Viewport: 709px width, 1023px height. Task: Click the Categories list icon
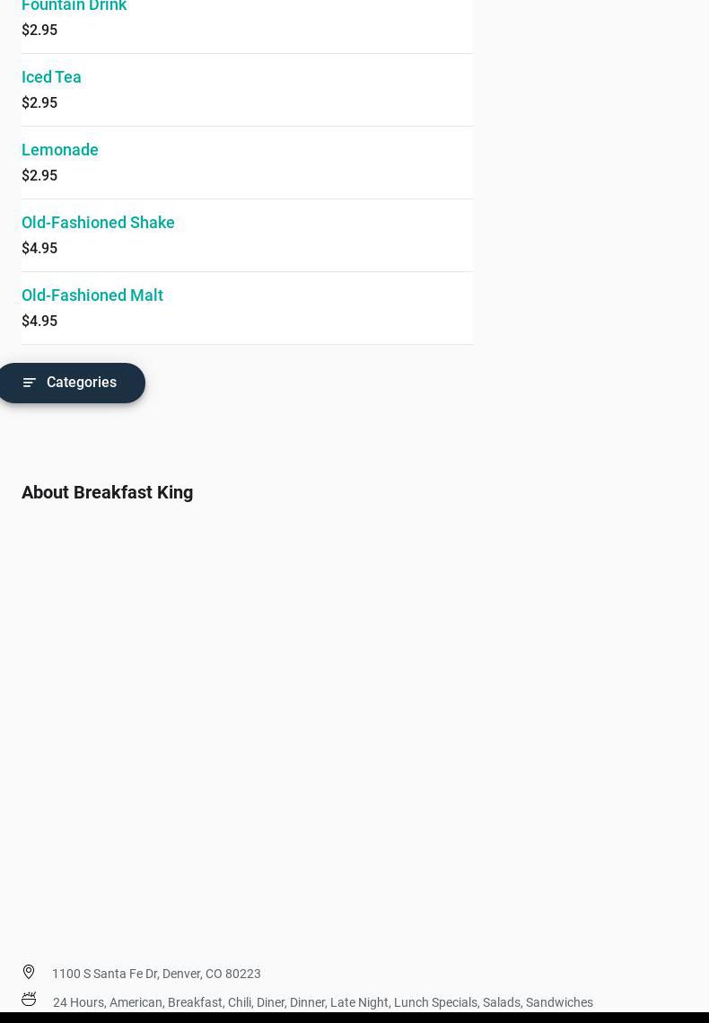(30, 383)
